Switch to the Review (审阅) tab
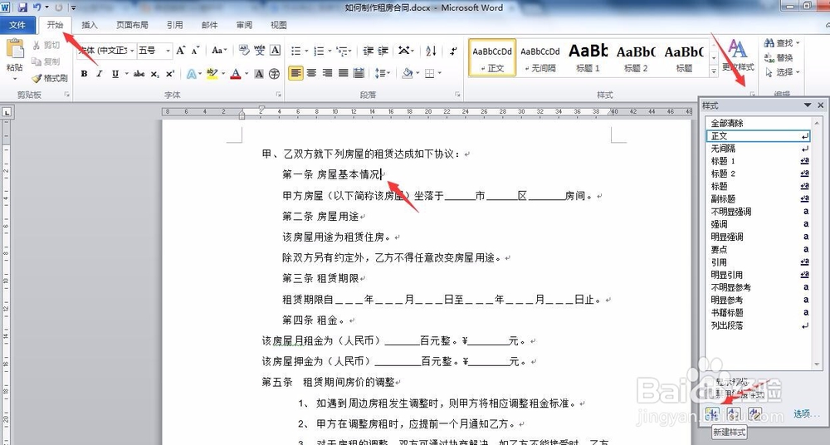The image size is (830, 445). [x=244, y=25]
